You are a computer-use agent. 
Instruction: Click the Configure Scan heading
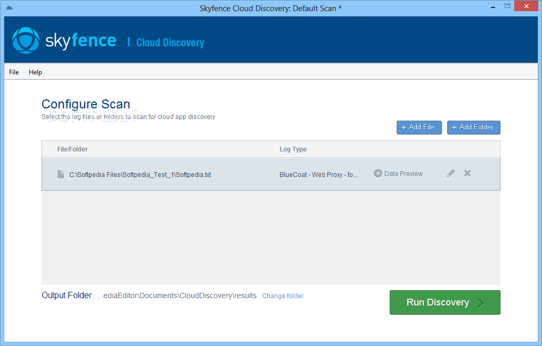click(86, 104)
